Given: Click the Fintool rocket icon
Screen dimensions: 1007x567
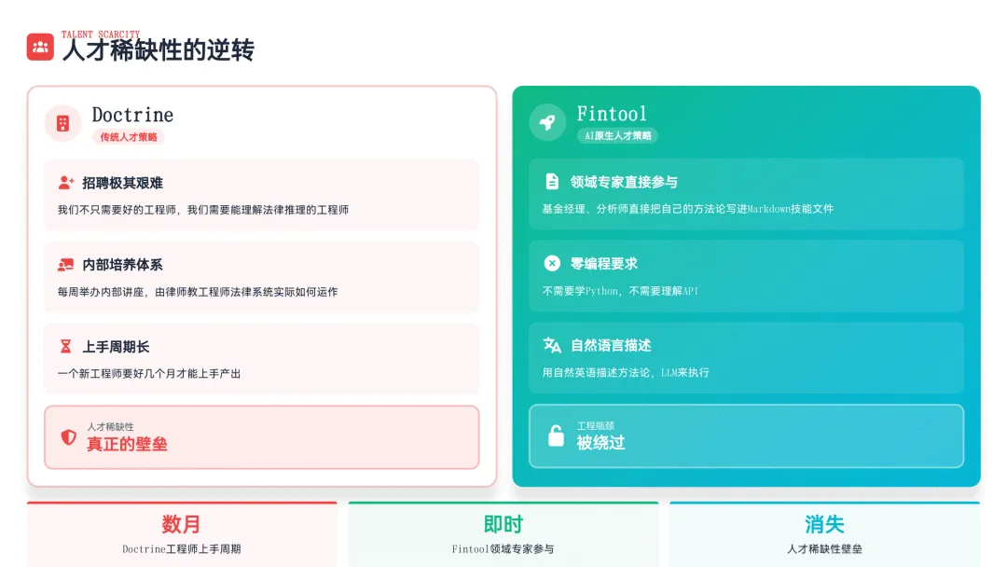Looking at the screenshot, I should point(547,122).
